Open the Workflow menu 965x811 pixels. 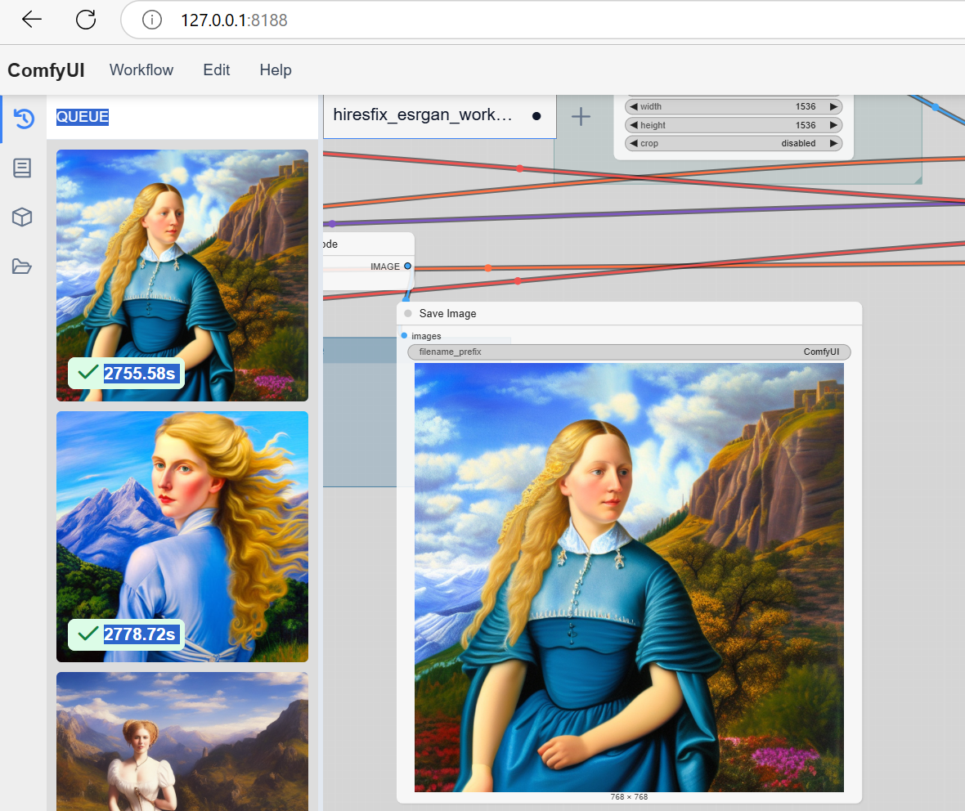pos(141,70)
